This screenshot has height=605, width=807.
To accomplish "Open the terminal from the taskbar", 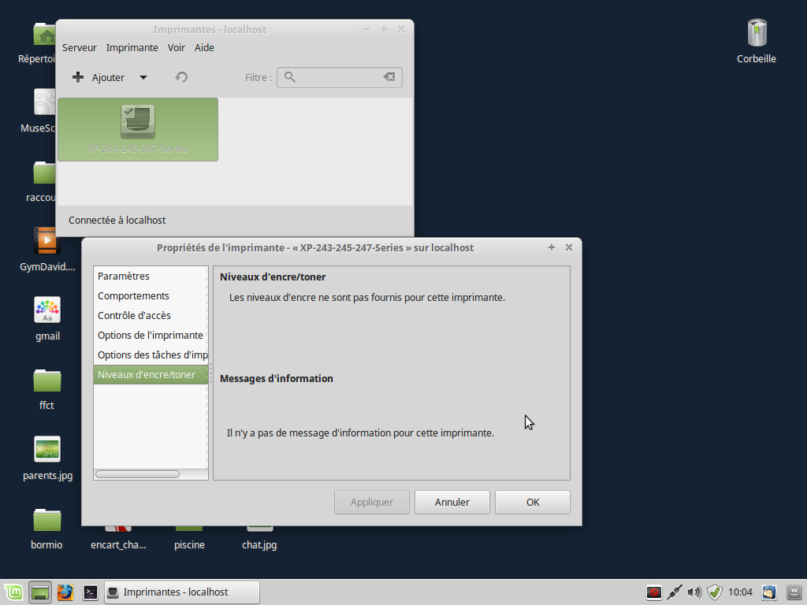I will [x=91, y=592].
